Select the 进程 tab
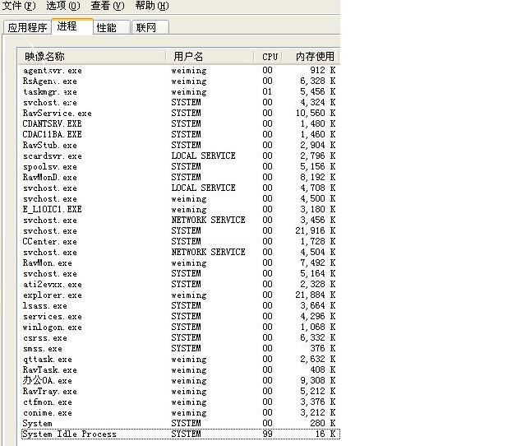The width and height of the screenshot is (526, 446). click(x=72, y=26)
